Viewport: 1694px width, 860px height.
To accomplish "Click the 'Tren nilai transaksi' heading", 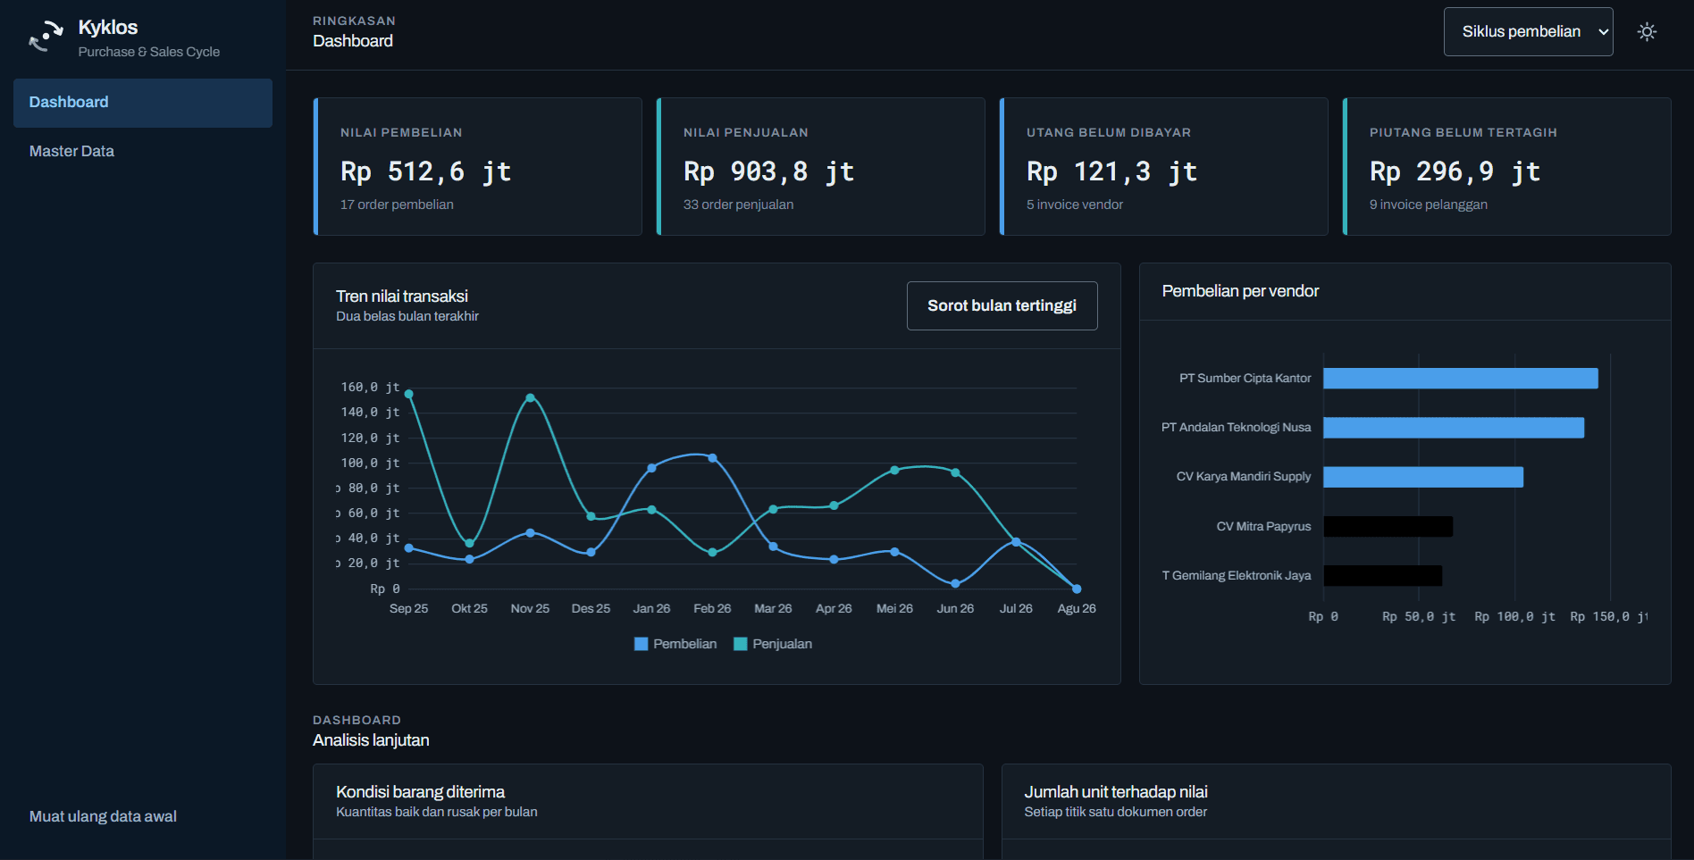I will [402, 296].
